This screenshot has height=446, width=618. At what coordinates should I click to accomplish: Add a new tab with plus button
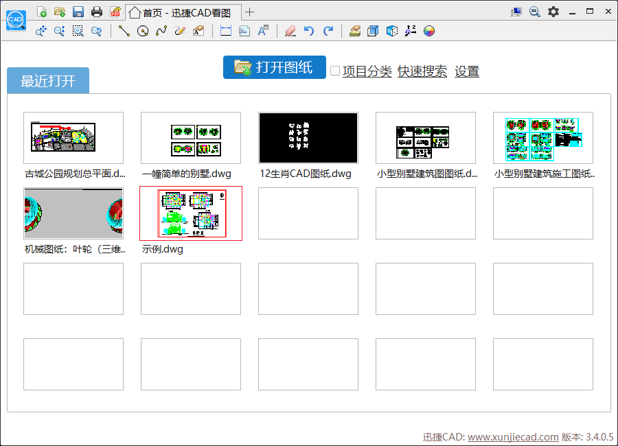coord(249,12)
